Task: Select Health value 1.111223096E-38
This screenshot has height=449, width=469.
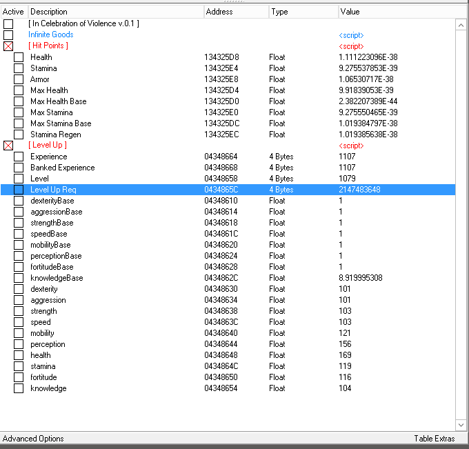Action: 368,57
